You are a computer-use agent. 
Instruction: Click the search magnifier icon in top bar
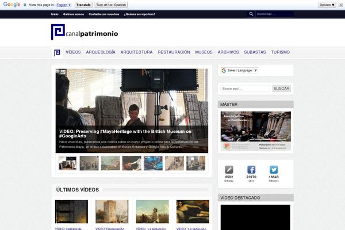251,14
